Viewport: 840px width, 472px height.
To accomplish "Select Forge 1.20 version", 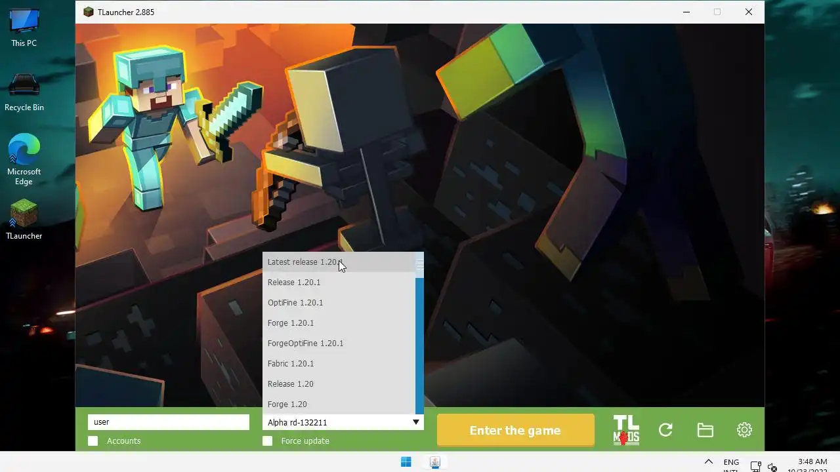I will click(339, 404).
